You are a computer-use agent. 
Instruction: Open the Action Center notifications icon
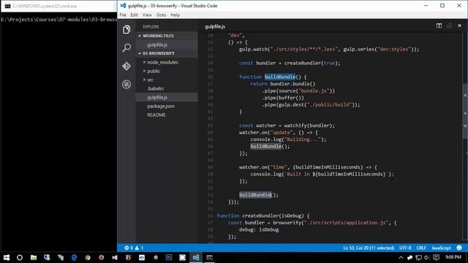click(436, 257)
